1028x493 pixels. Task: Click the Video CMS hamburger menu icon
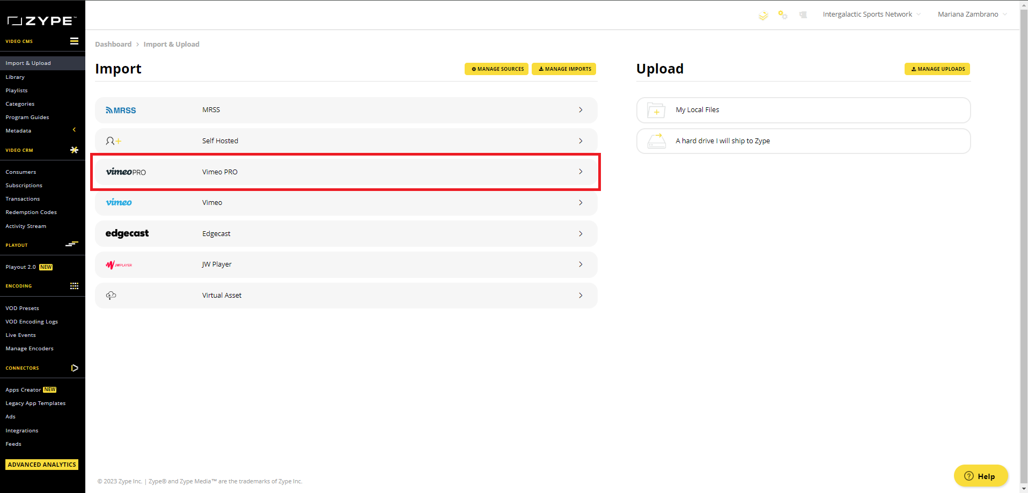(74, 41)
